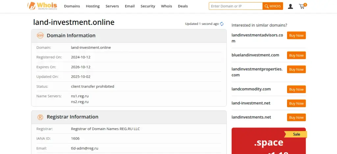The image size is (337, 154).
Task: Open the Domains menu
Action: (x=72, y=6)
